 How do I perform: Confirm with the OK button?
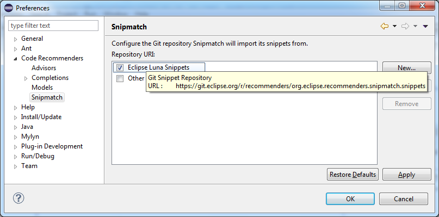[350, 199]
